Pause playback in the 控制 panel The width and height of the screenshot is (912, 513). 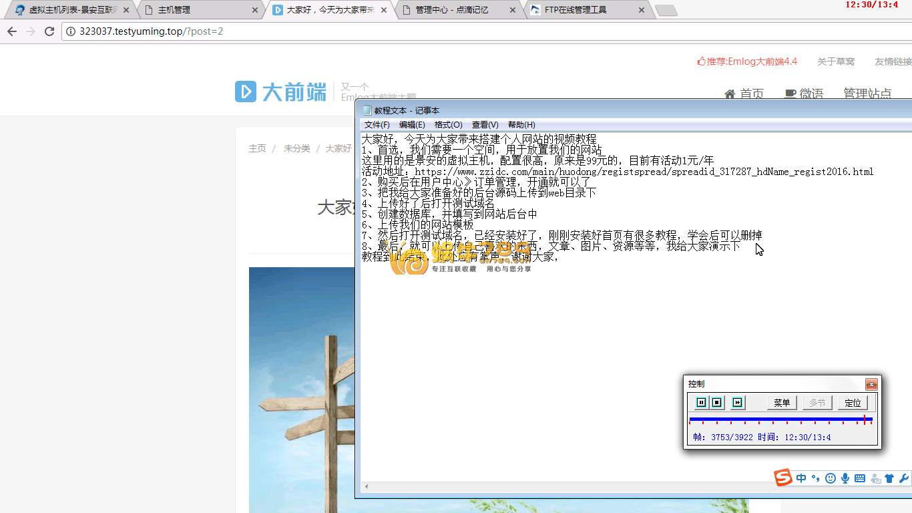point(701,402)
